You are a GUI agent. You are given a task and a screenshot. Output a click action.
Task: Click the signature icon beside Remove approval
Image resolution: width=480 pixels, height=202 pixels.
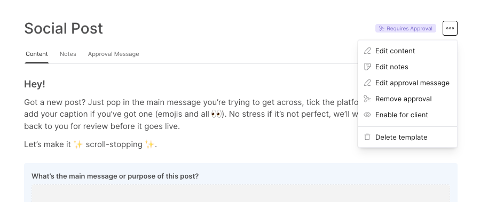(367, 99)
